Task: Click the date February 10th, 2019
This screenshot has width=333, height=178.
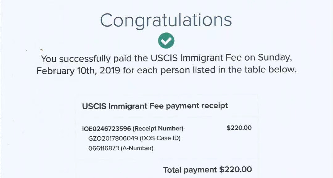Action: (x=78, y=71)
